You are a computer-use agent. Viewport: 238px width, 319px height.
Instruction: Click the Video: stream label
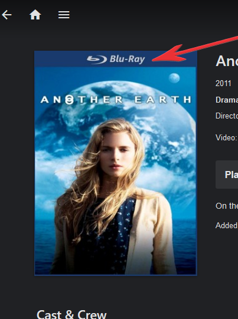pyautogui.click(x=226, y=138)
